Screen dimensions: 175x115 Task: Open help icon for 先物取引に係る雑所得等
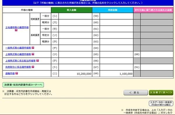tap(33, 67)
